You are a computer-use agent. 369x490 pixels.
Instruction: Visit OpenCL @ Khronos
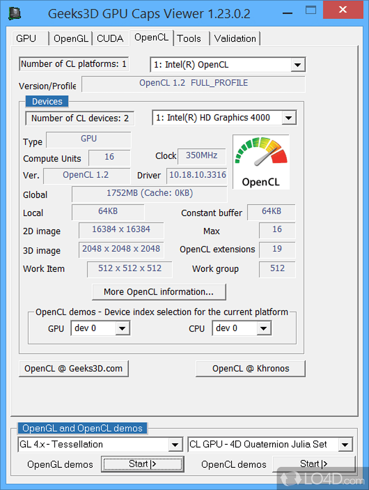[250, 369]
